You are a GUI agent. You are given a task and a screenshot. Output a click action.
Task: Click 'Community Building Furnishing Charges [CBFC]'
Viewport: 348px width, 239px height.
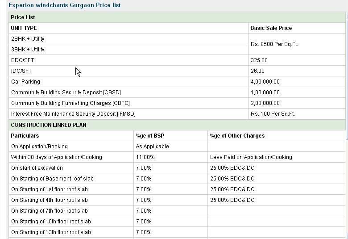[70, 103]
